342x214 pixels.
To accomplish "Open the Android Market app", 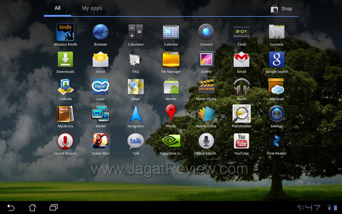I will click(171, 87).
